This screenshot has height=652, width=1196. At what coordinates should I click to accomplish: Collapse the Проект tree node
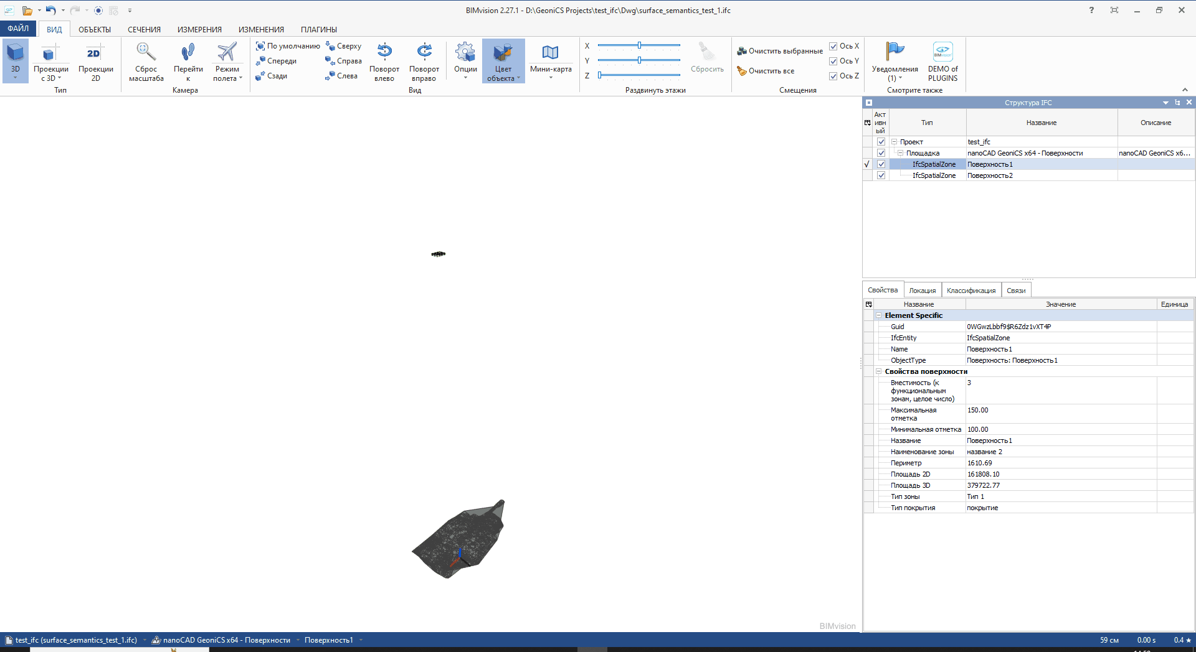click(x=895, y=142)
